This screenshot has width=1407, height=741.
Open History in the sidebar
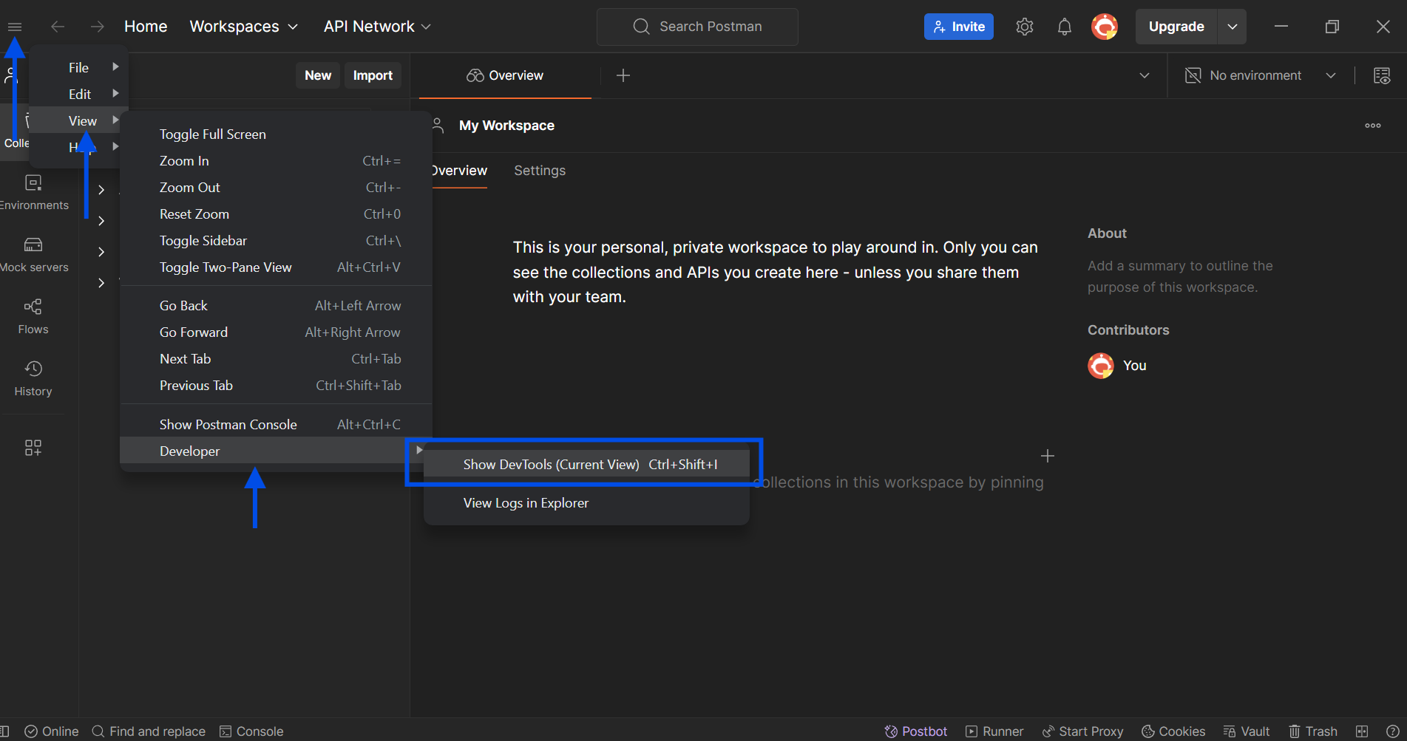point(33,378)
